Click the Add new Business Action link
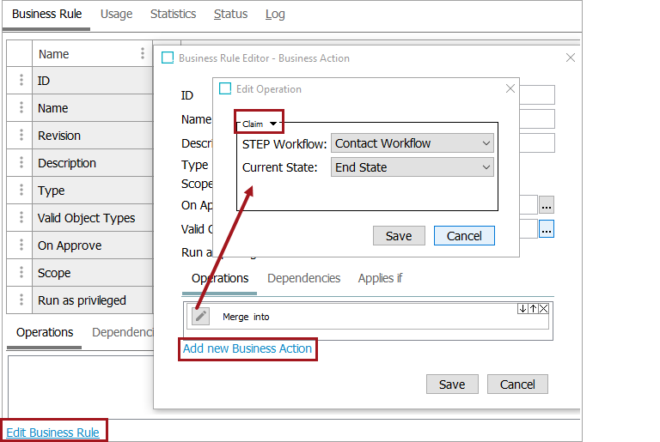 247,348
